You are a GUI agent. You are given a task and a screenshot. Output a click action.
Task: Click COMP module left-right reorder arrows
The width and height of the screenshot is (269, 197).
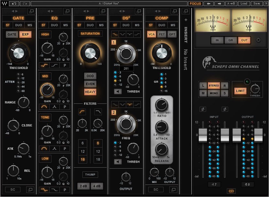pos(158,11)
